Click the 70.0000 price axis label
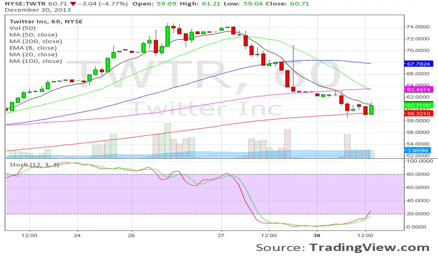438x258 pixels. (x=418, y=50)
